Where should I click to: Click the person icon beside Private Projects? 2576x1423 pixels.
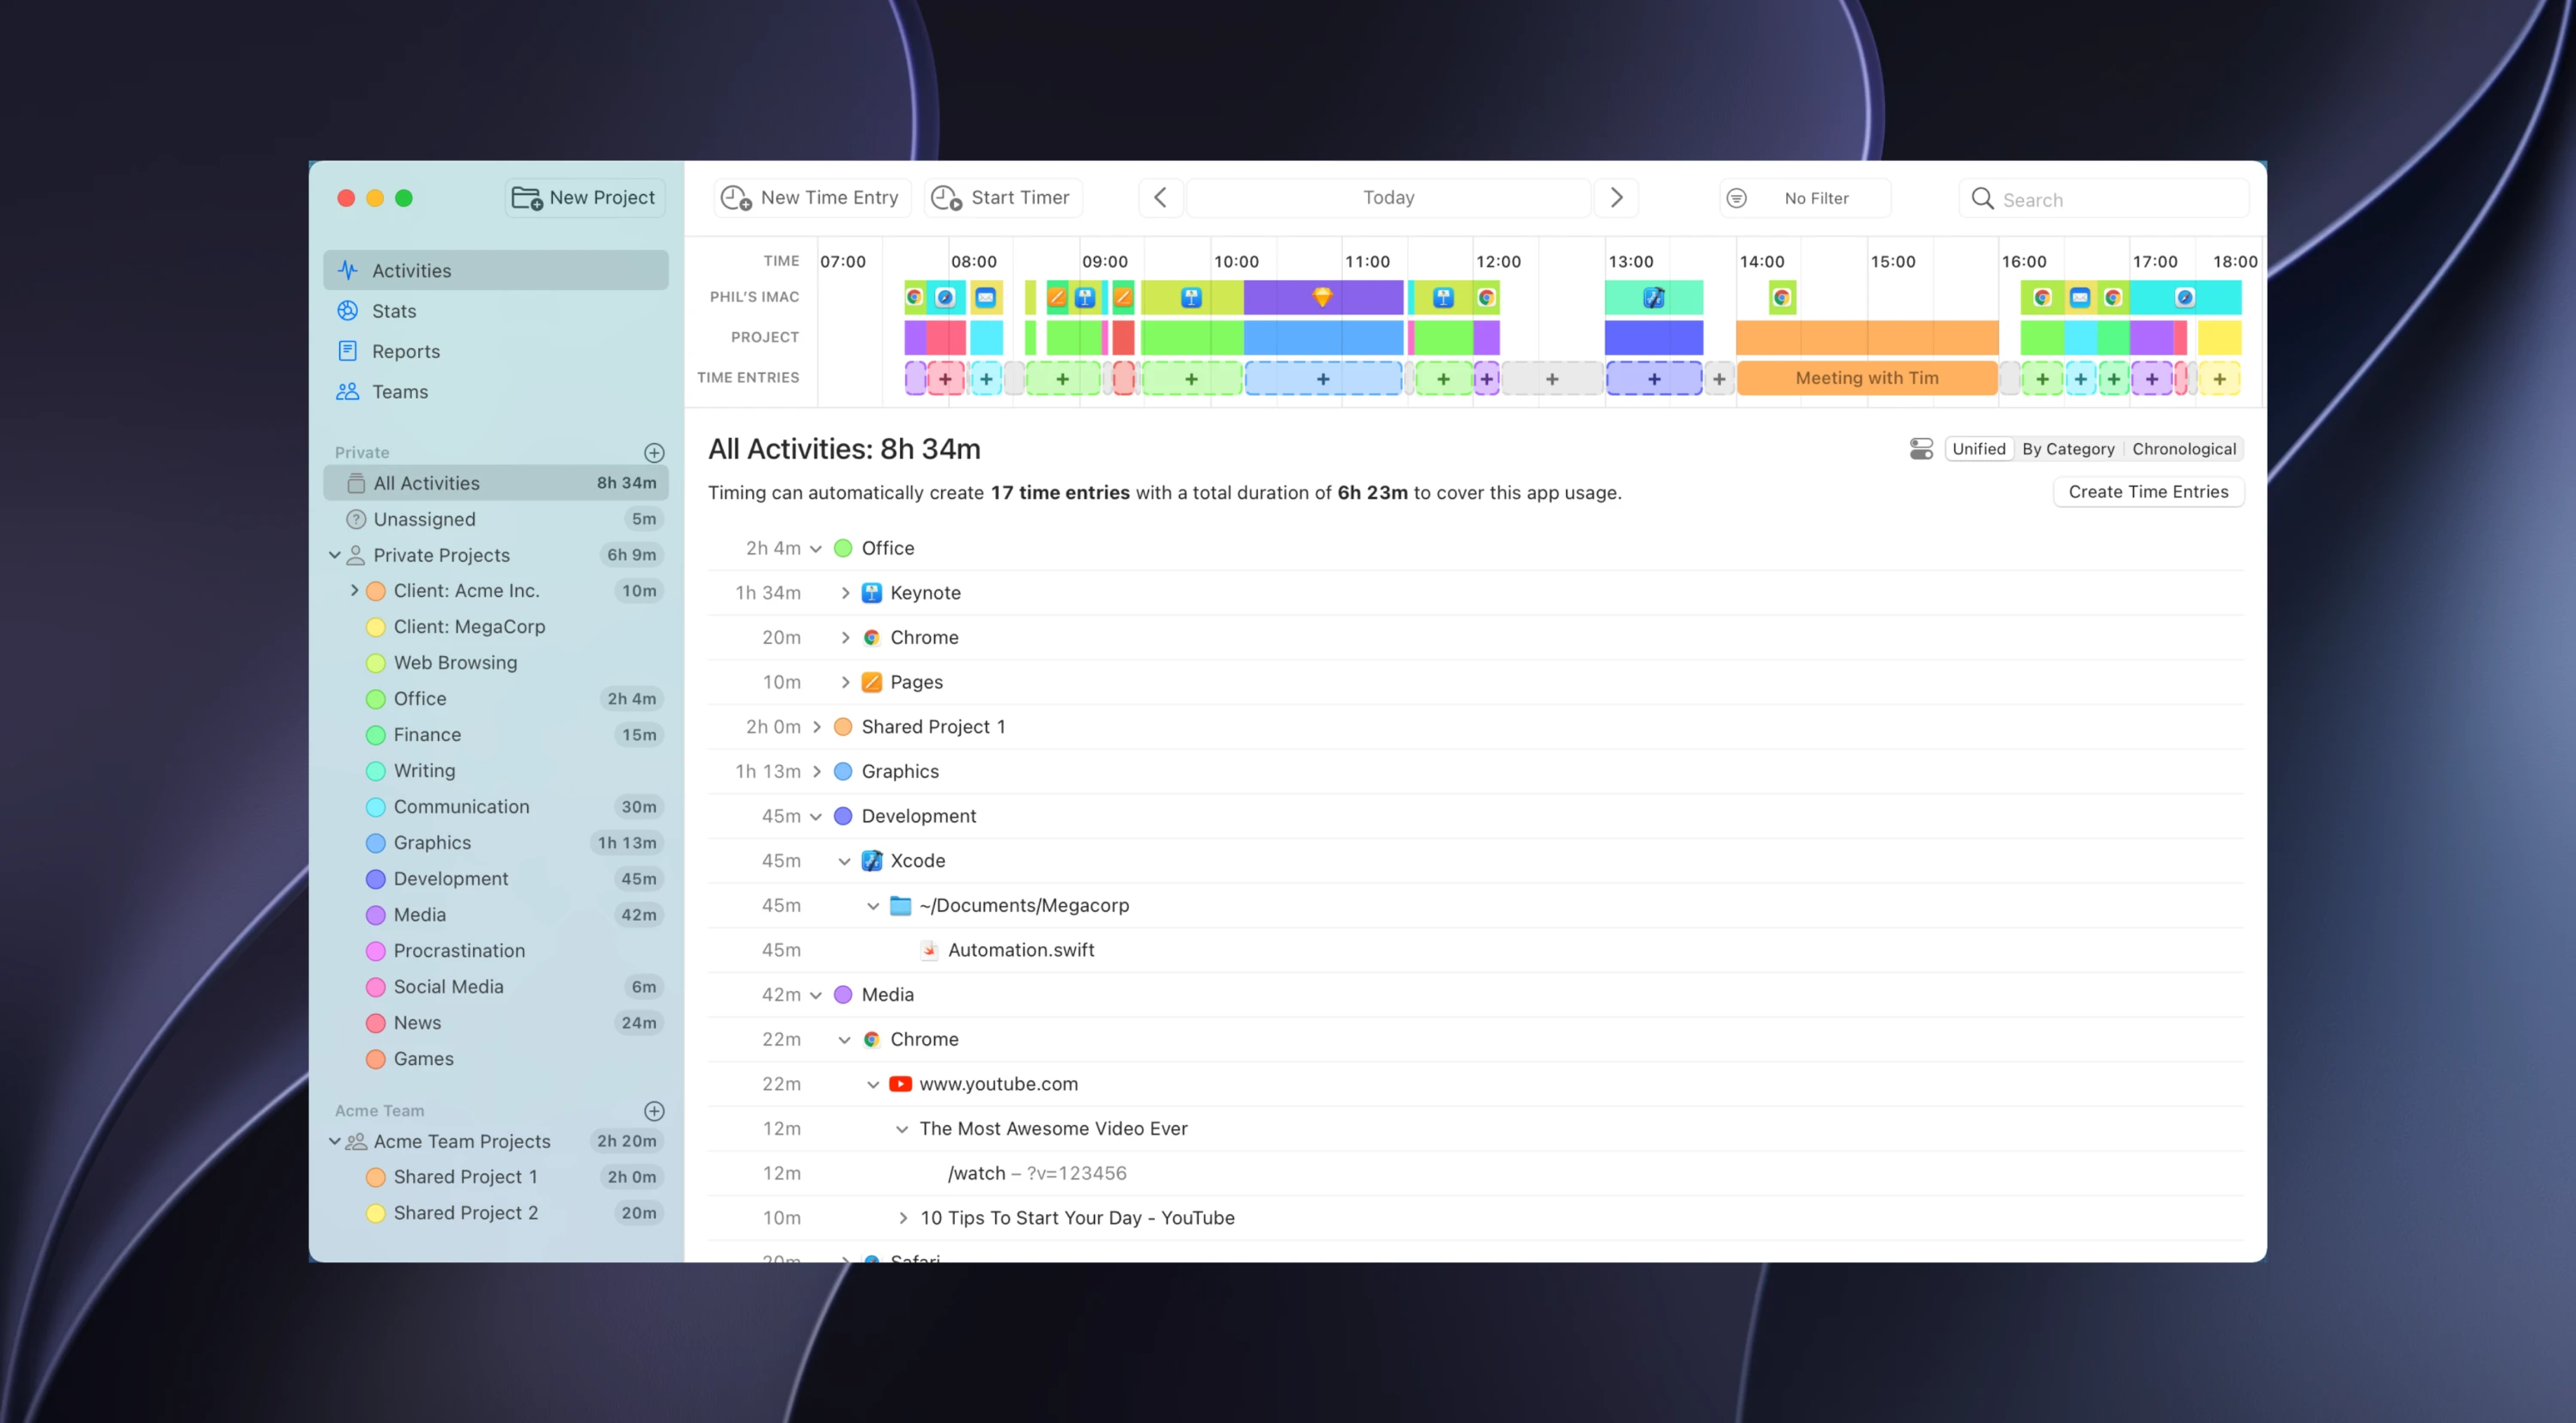[x=355, y=555]
